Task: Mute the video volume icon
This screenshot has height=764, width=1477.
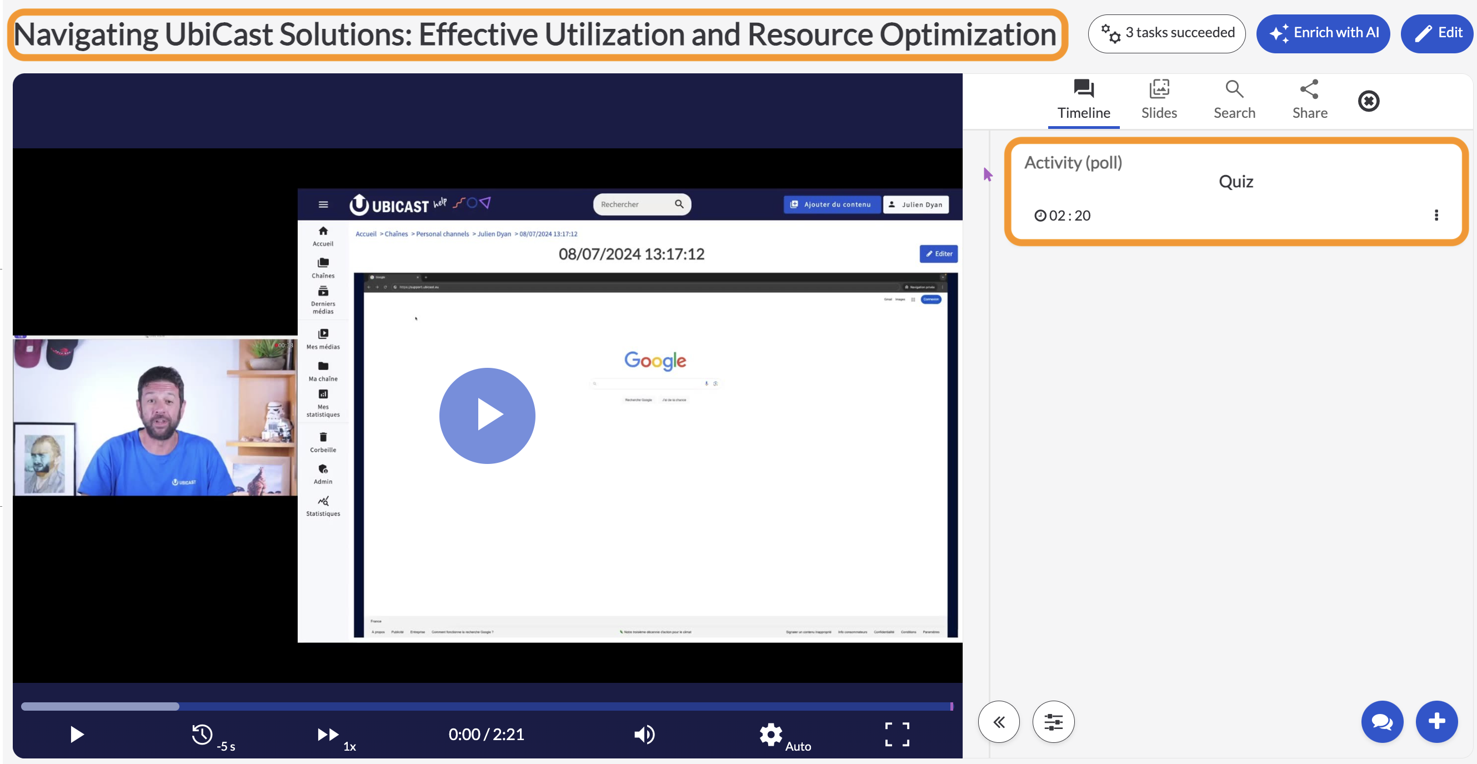Action: point(644,734)
